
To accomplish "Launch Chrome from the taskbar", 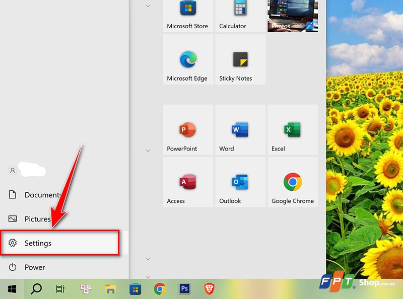I will coord(160,289).
